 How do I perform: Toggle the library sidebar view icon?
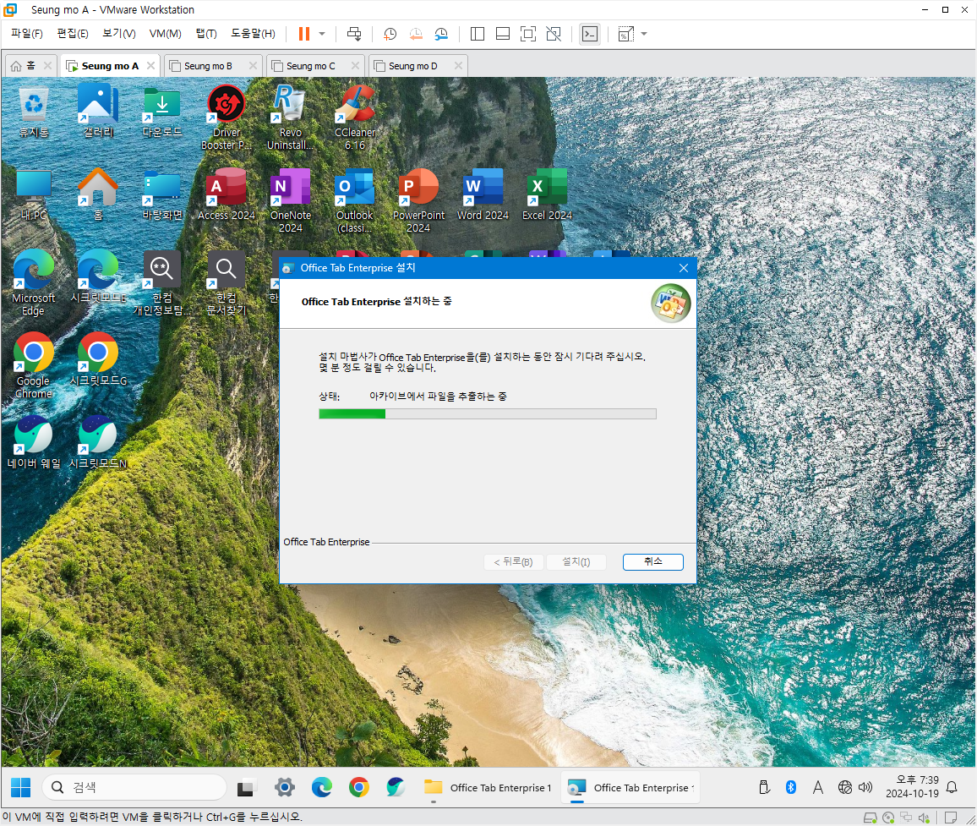478,34
